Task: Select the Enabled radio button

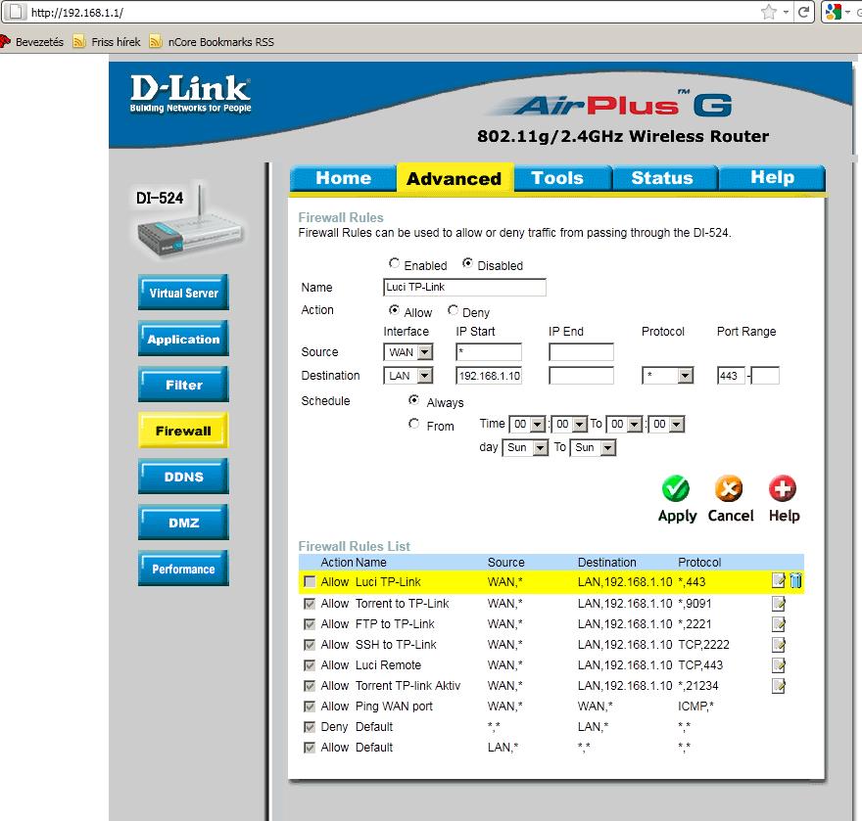Action: pyautogui.click(x=394, y=263)
